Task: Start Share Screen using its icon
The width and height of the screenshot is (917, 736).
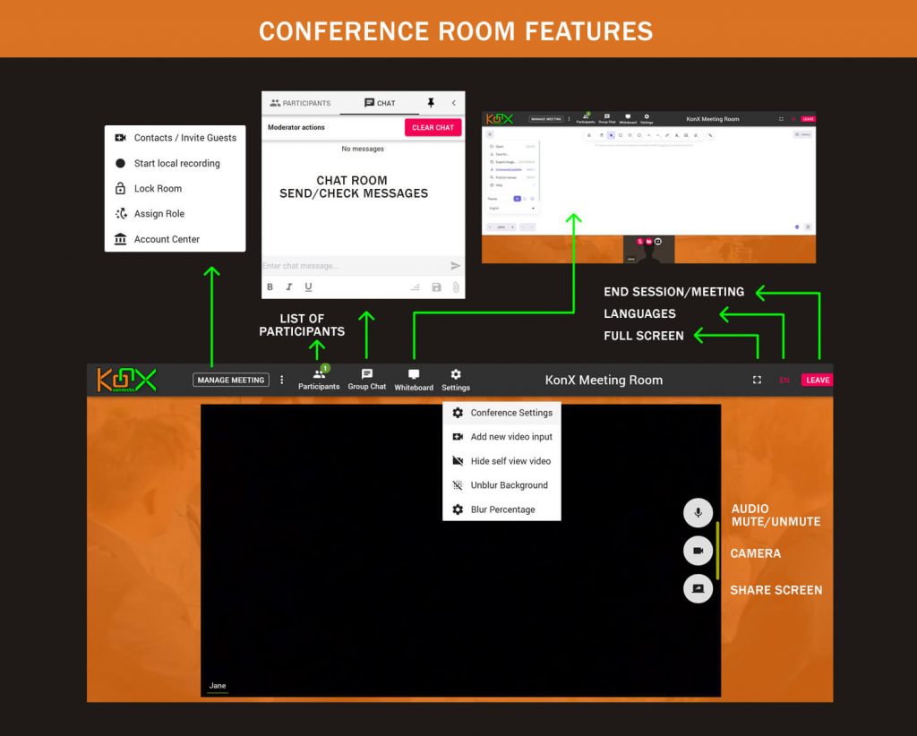Action: [x=698, y=589]
